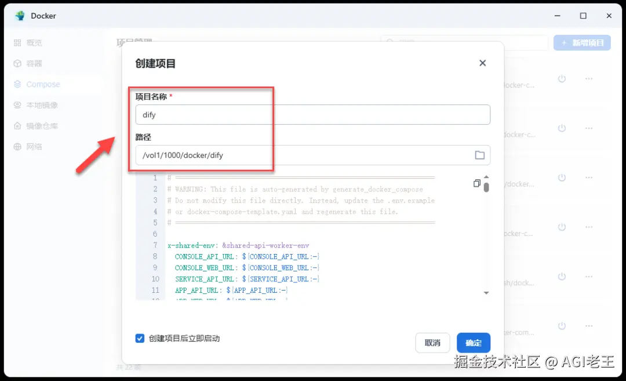Open more options of fifth project row
The height and width of the screenshot is (381, 626).
(589, 277)
